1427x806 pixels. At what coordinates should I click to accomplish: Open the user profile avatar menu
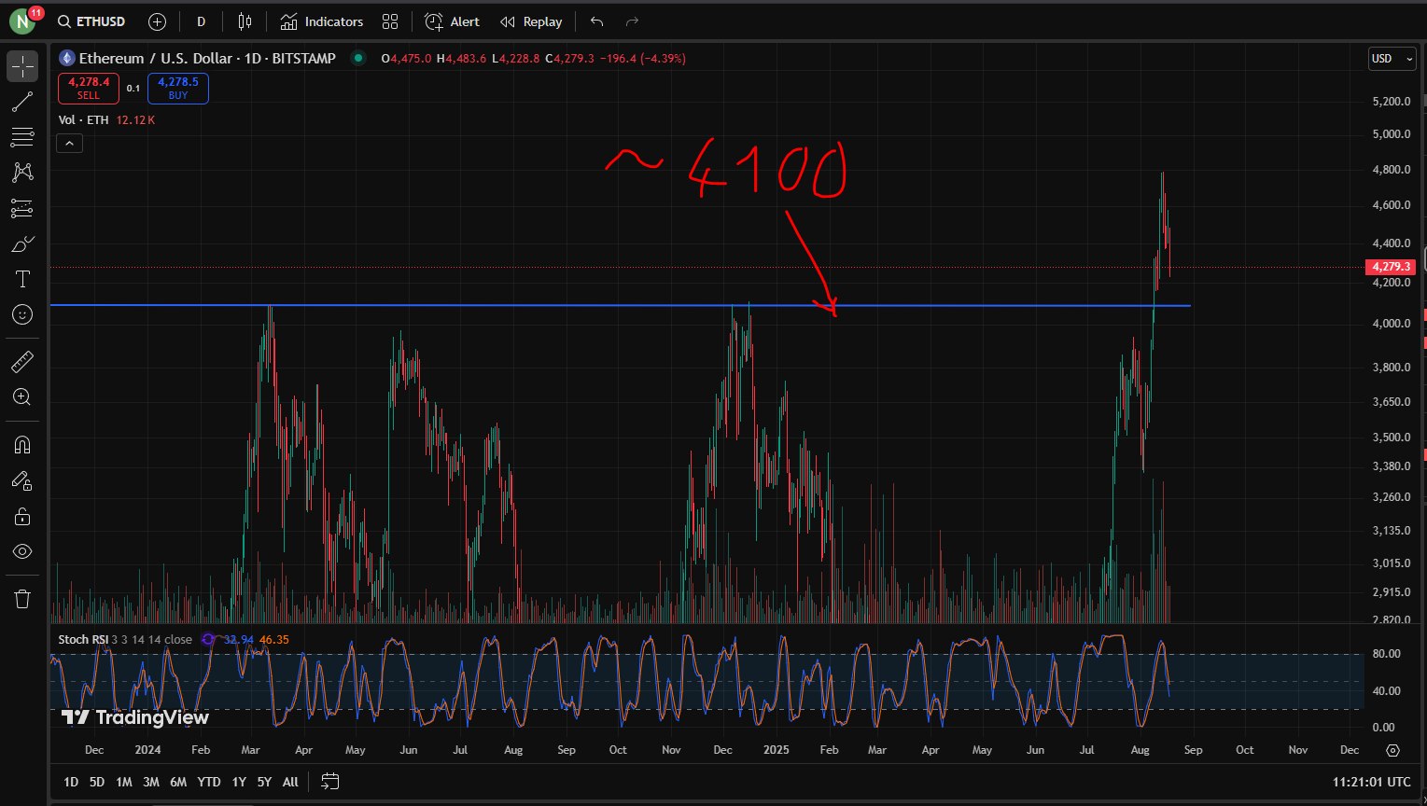pos(22,21)
